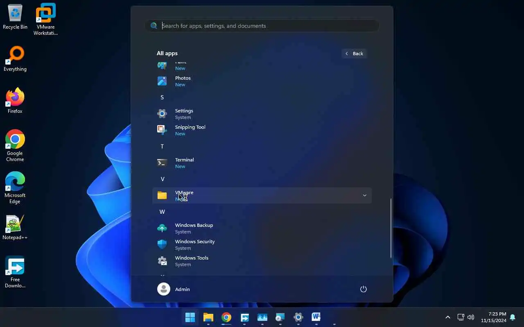Click the Windows Start button in taskbar
This screenshot has height=327, width=524.
pyautogui.click(x=190, y=317)
